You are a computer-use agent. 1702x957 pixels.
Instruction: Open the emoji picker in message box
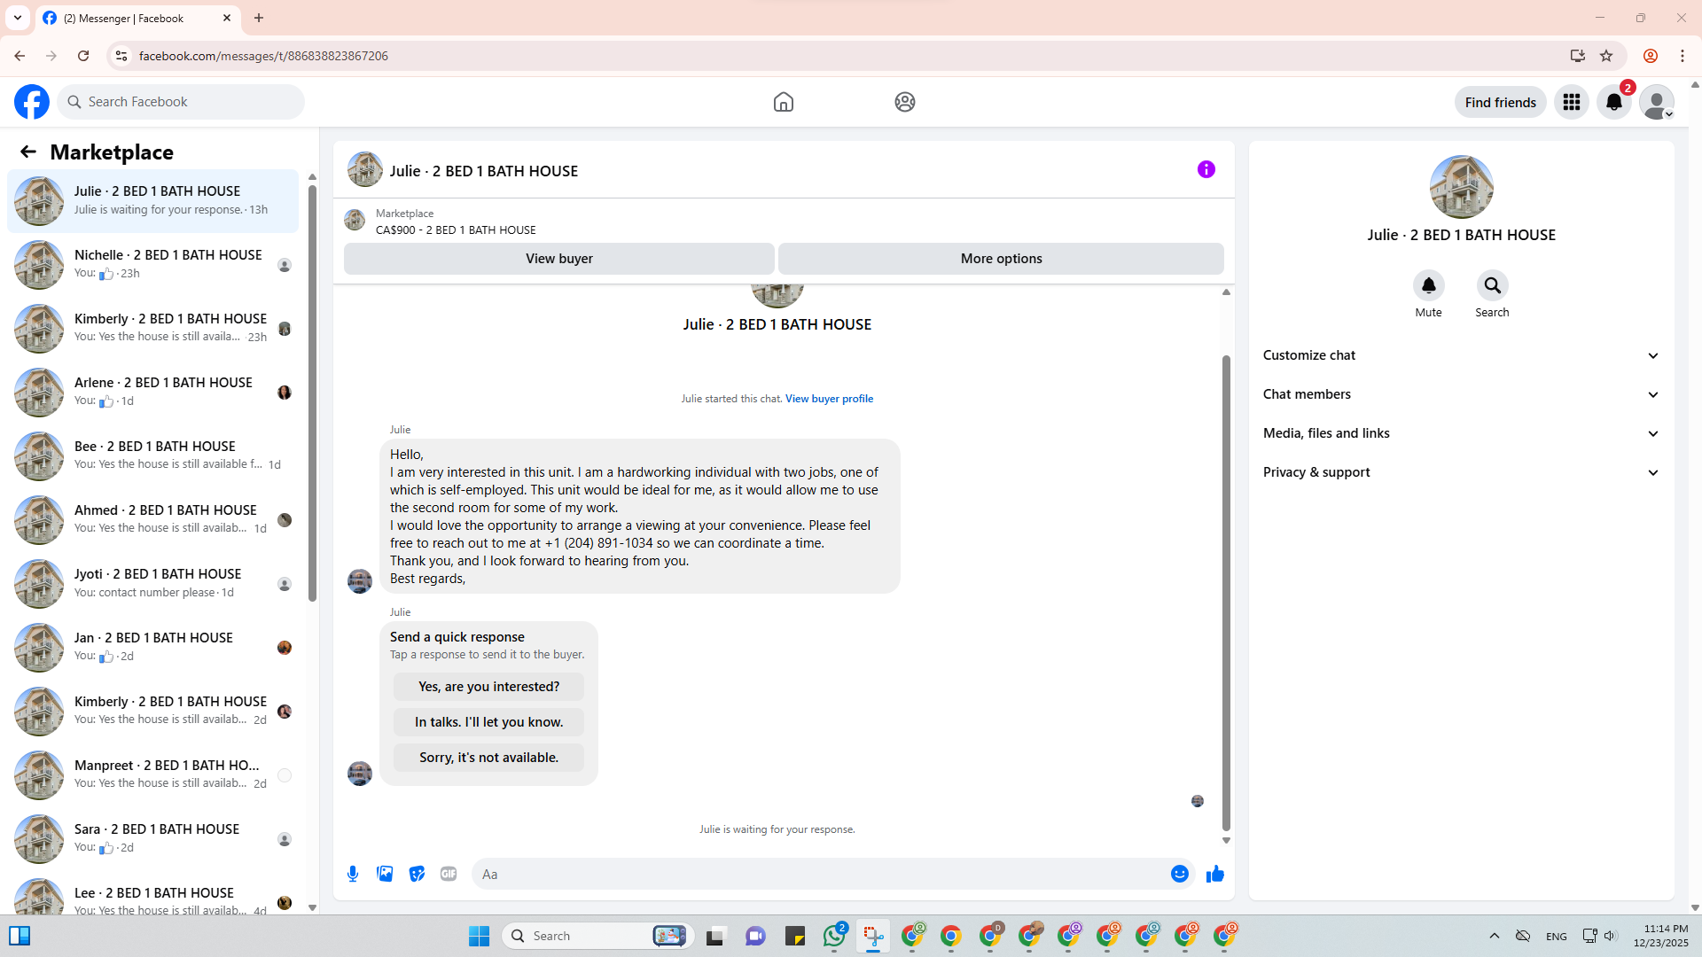click(x=1179, y=874)
